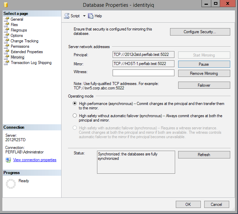Click the Server network addresses heading

tap(89, 47)
